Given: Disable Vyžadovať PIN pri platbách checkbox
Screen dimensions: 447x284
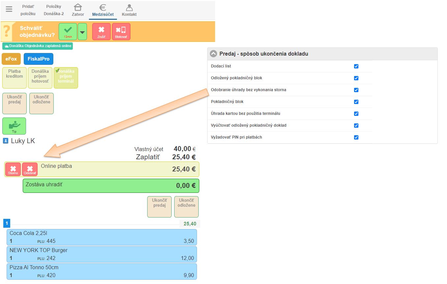Looking at the screenshot, I should click(356, 137).
